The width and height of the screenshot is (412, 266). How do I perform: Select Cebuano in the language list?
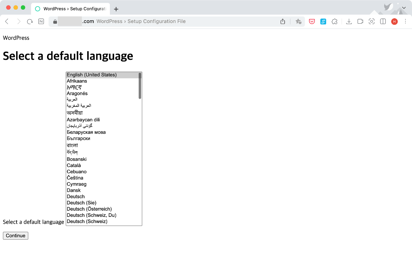pyautogui.click(x=102, y=171)
